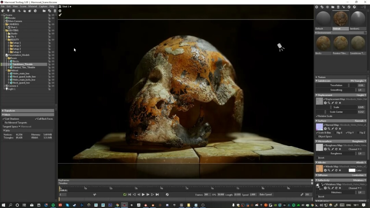The width and height of the screenshot is (370, 208).
Task: Delete the selected scene object via trash icon
Action: point(55,11)
